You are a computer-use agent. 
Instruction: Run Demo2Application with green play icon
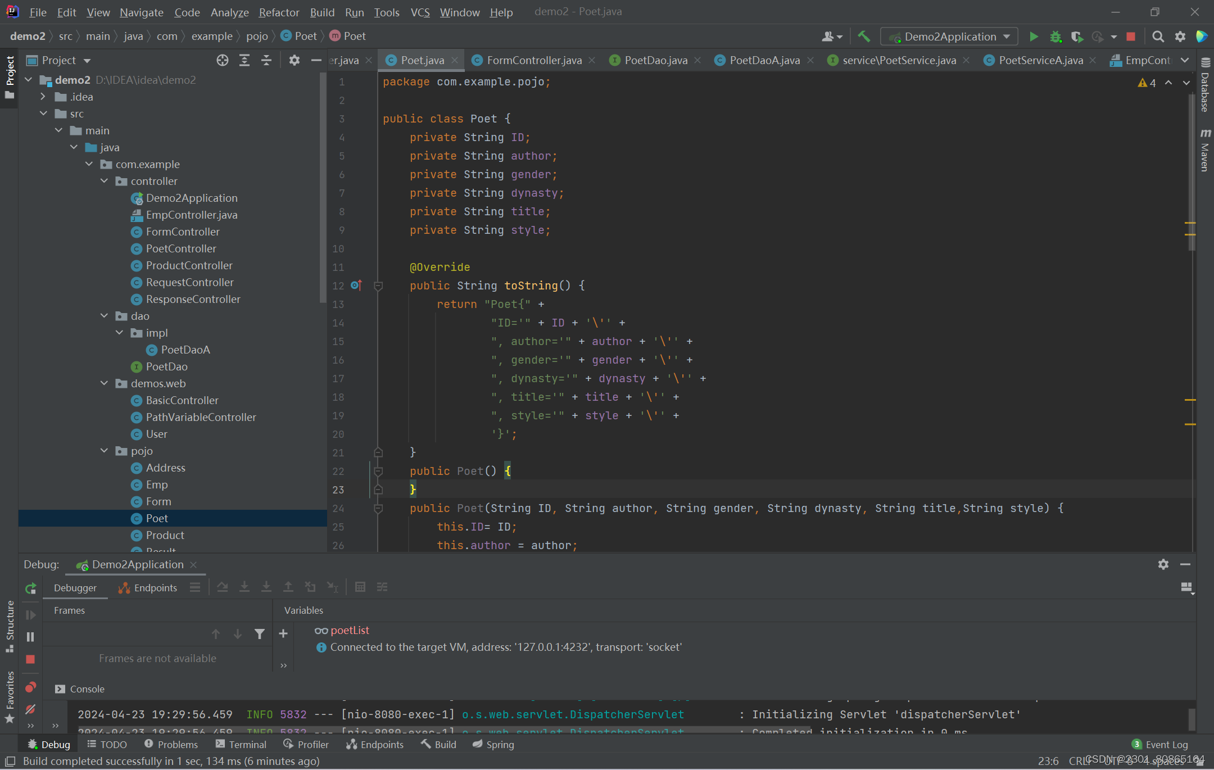(1033, 37)
